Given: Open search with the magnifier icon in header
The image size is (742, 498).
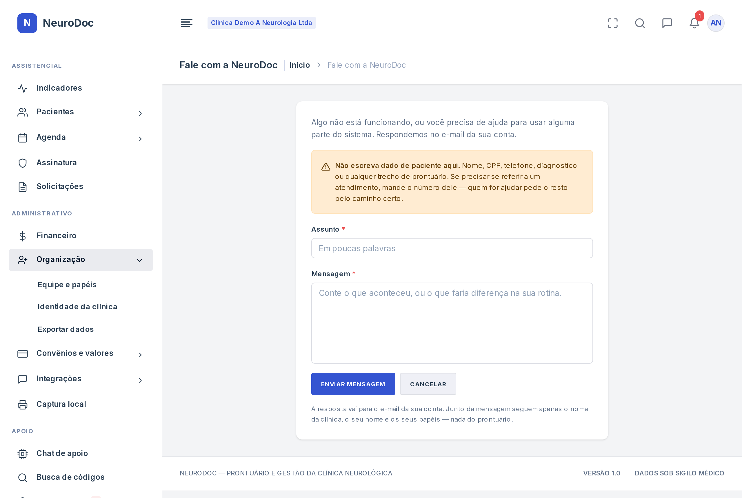Looking at the screenshot, I should (x=640, y=23).
